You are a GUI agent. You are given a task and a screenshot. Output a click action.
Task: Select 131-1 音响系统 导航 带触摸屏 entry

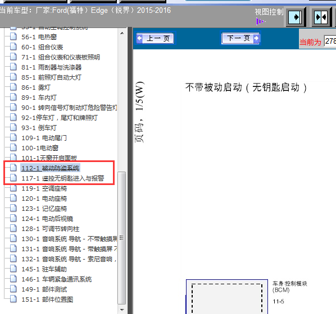(x=69, y=249)
